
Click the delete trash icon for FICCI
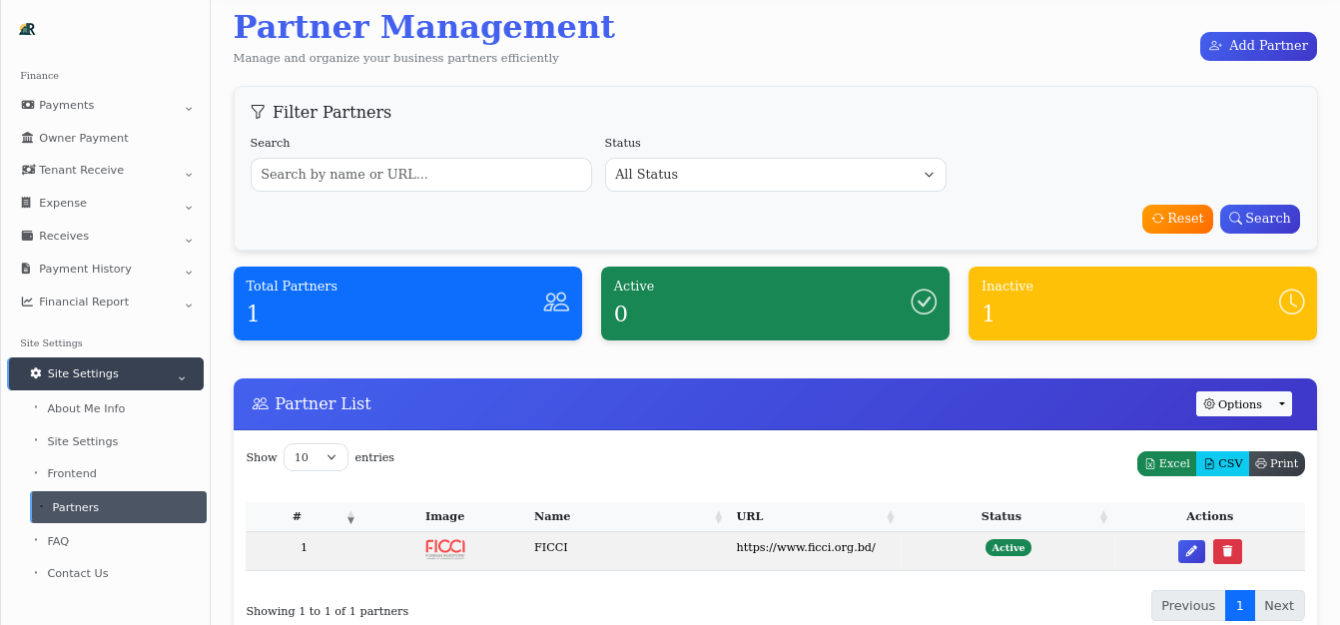1227,550
